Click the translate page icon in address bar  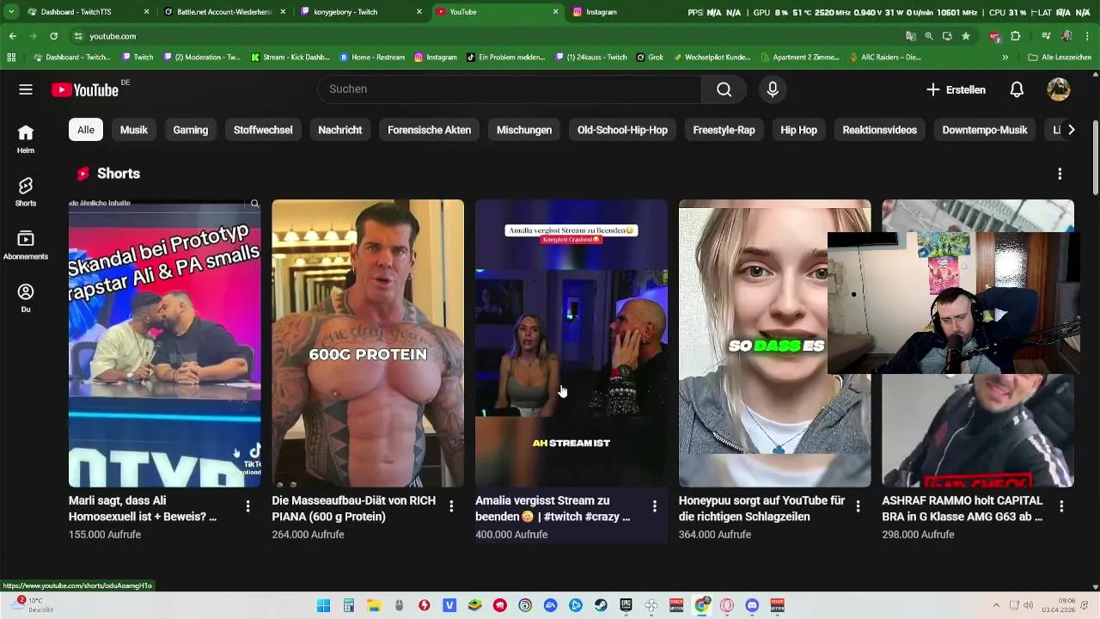911,36
